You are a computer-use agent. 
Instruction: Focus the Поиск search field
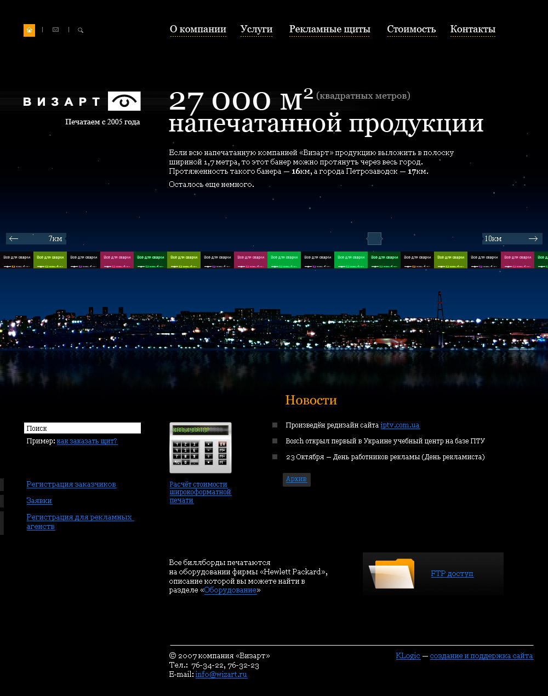pos(82,428)
